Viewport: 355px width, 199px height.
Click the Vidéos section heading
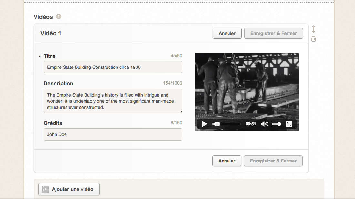[43, 17]
